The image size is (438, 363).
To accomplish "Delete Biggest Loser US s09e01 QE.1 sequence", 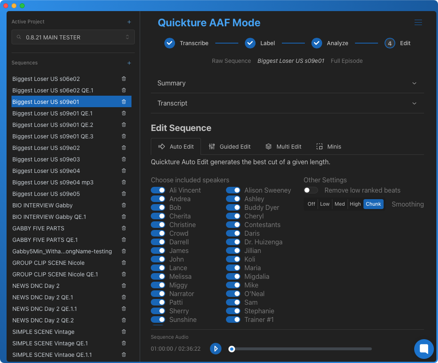I will click(124, 113).
